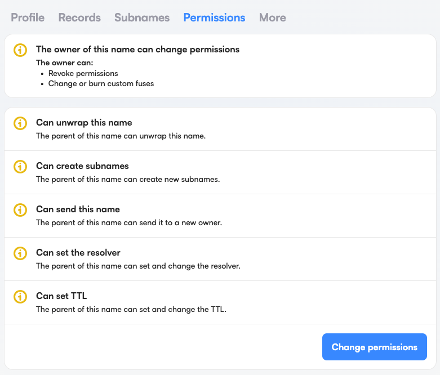440x375 pixels.
Task: Click the 'Revoke permissions' bullet item
Action: [x=83, y=73]
